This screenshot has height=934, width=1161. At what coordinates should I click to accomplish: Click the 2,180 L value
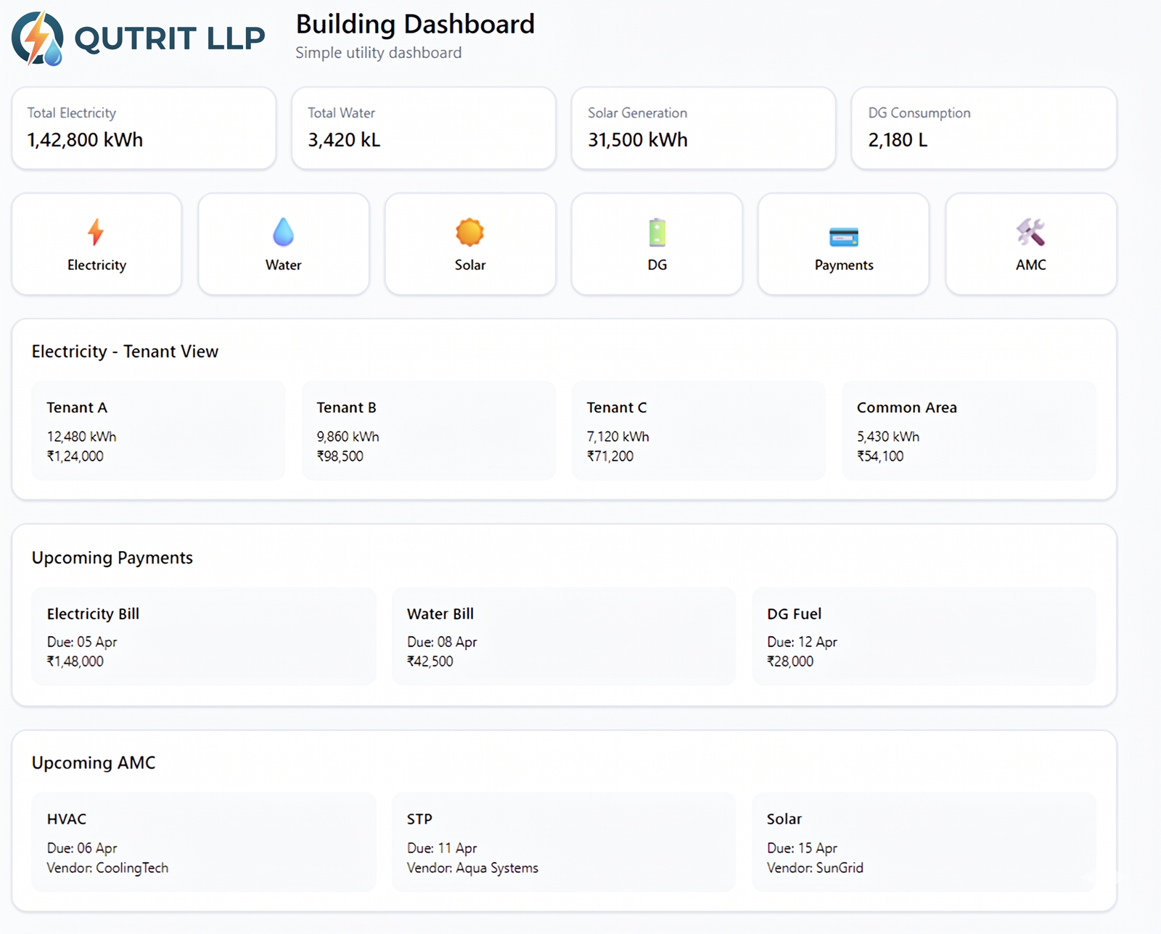click(x=898, y=140)
